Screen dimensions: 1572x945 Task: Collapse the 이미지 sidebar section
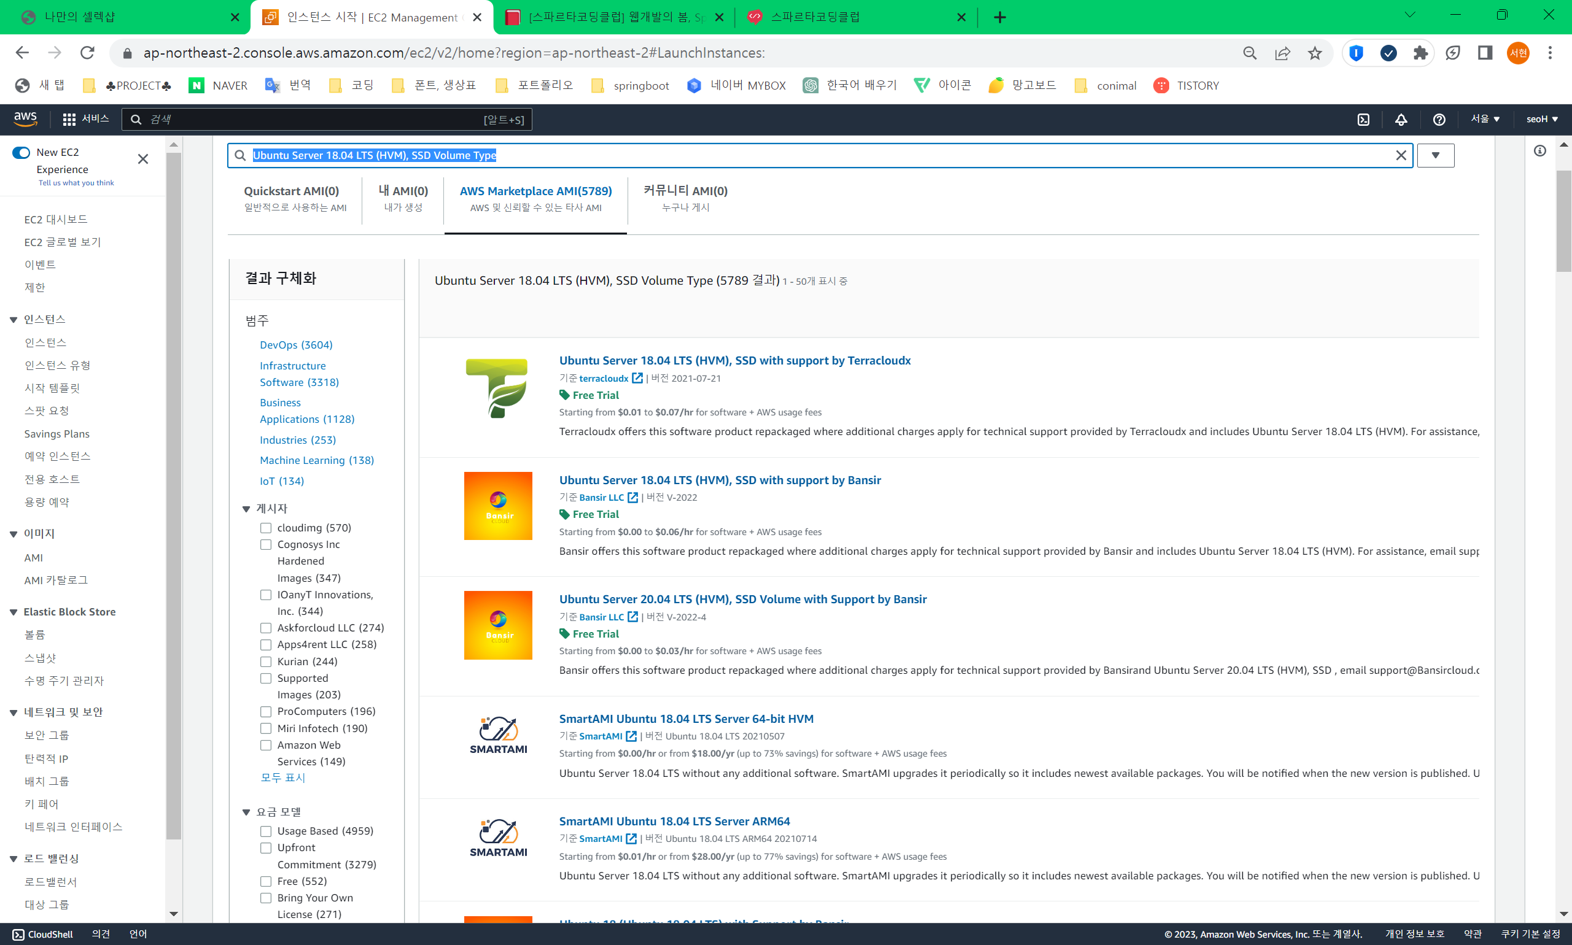[x=14, y=534]
